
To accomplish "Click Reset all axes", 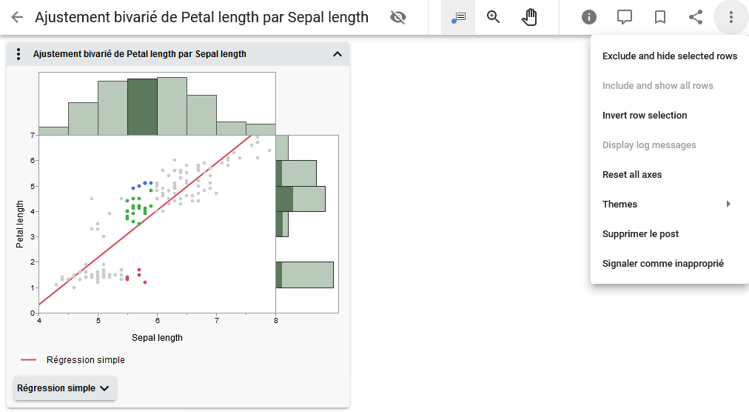I will tap(632, 175).
